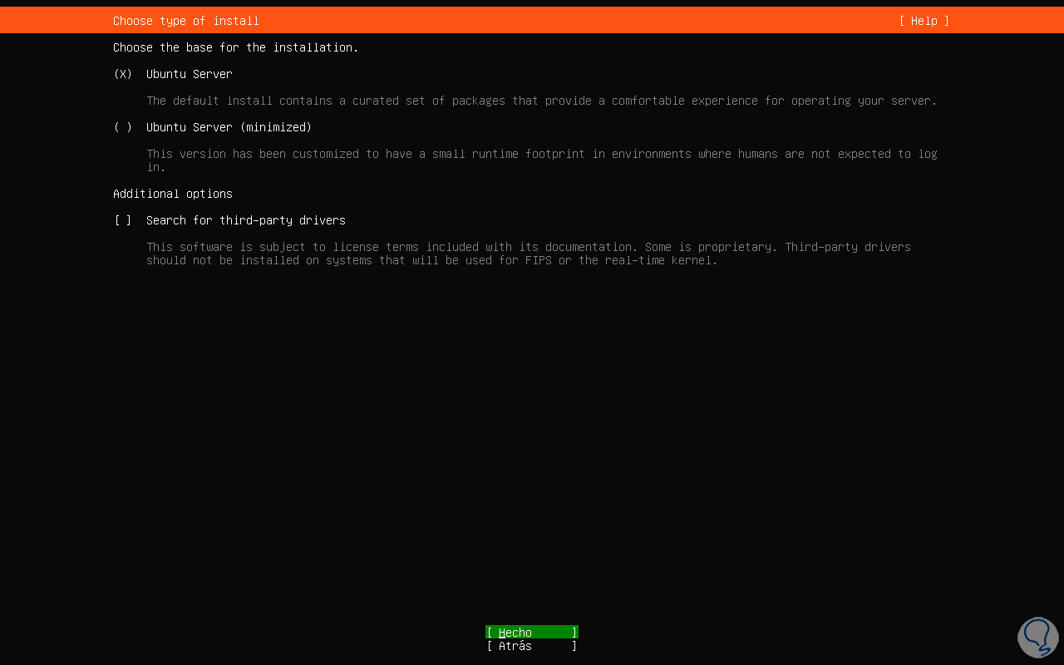
Task: Click the 'Choose type of install' title
Action: coord(186,21)
